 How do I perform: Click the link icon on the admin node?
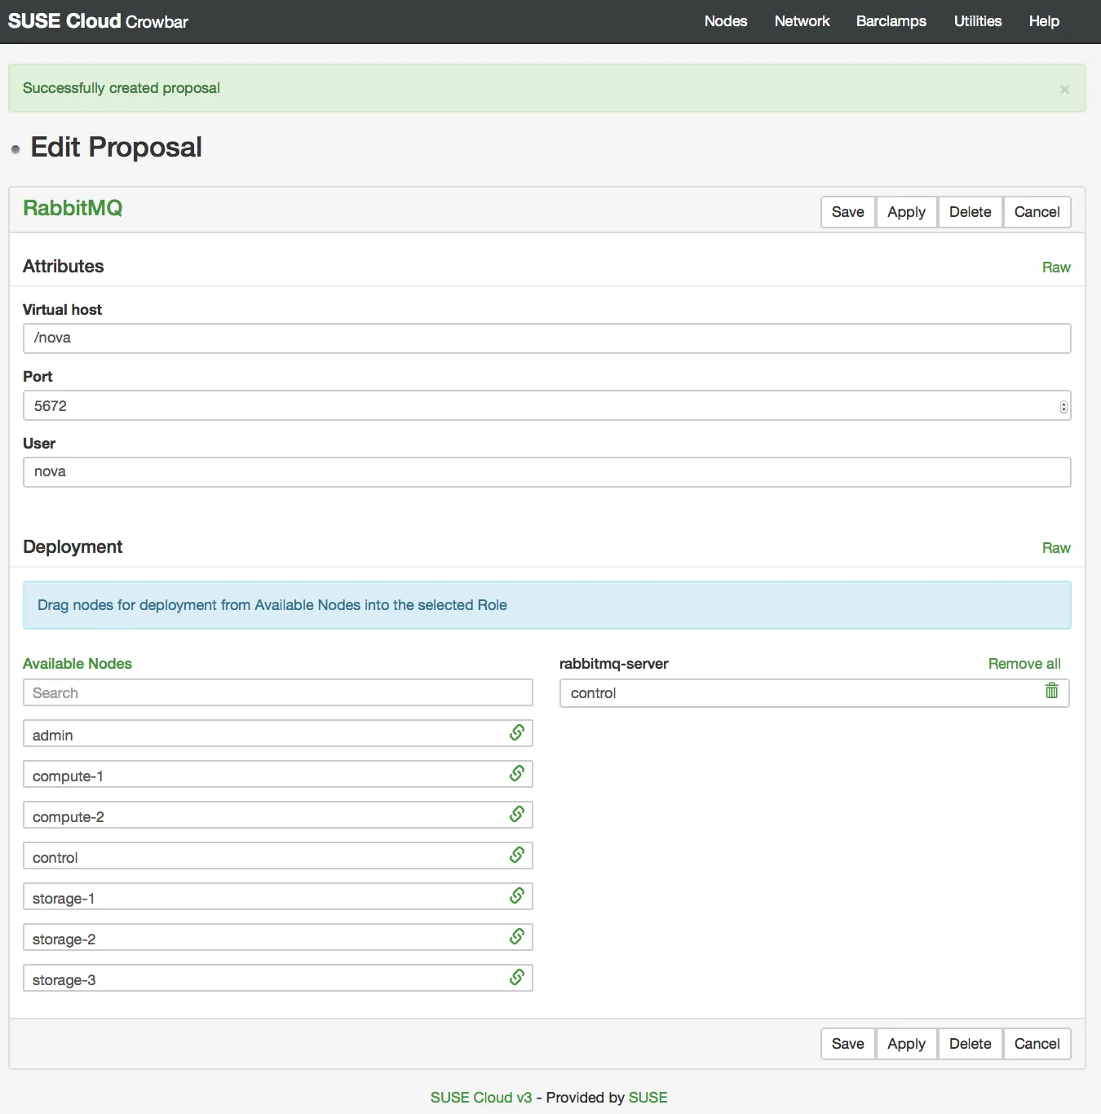pos(517,732)
